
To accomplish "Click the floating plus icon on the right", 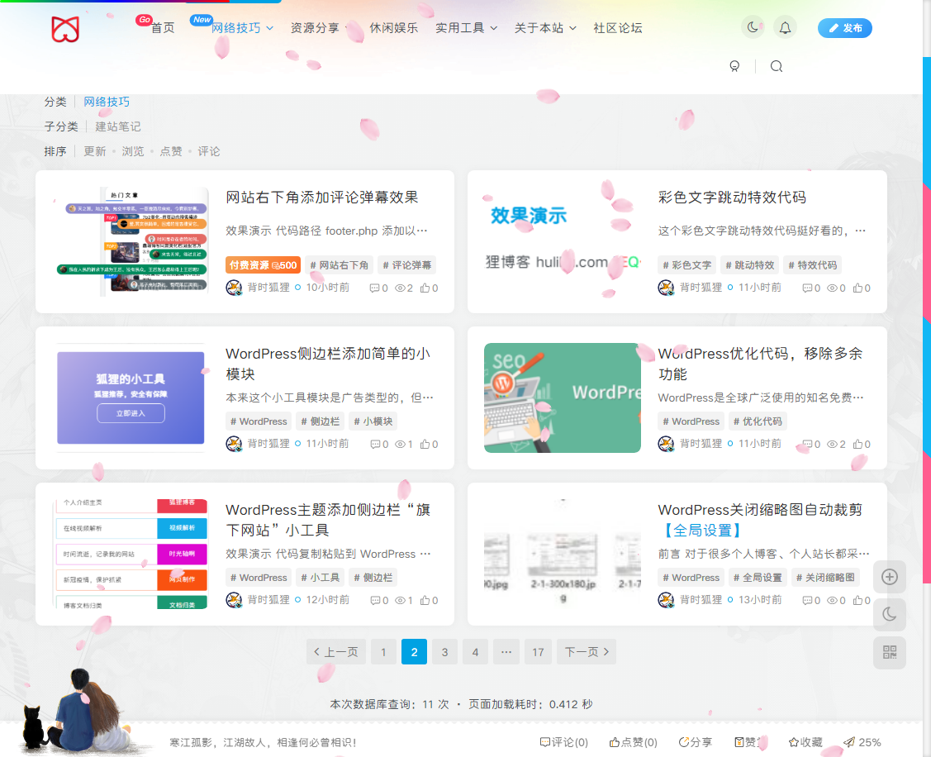I will [890, 577].
